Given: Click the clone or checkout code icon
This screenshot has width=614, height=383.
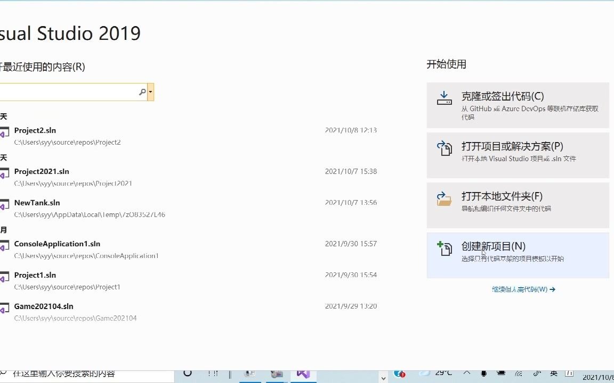Looking at the screenshot, I should (x=444, y=97).
